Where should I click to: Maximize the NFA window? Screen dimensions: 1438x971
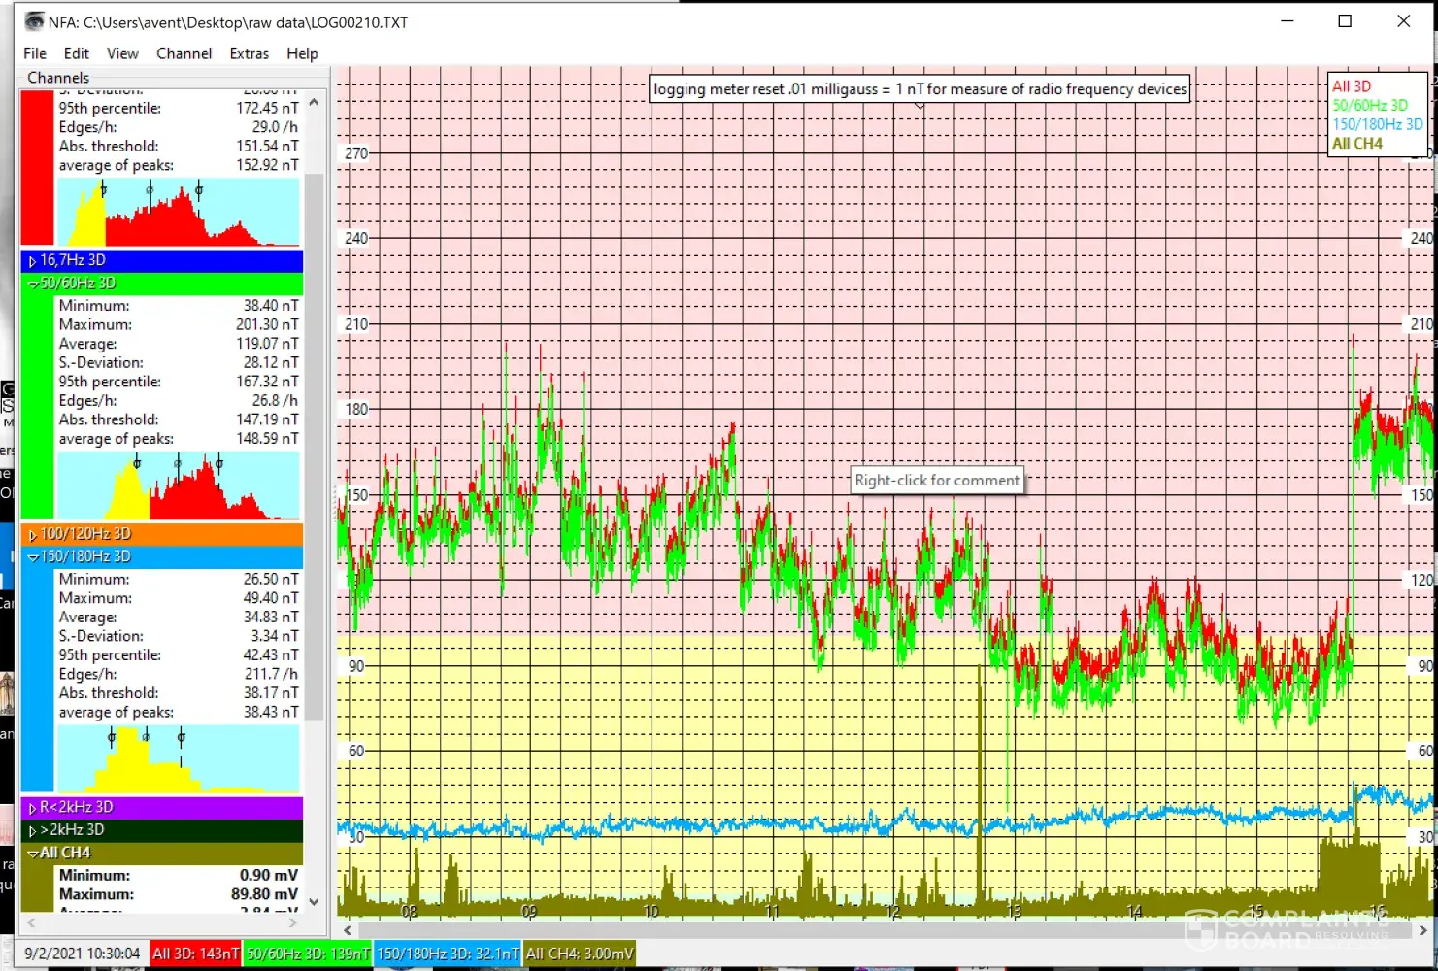[1345, 21]
